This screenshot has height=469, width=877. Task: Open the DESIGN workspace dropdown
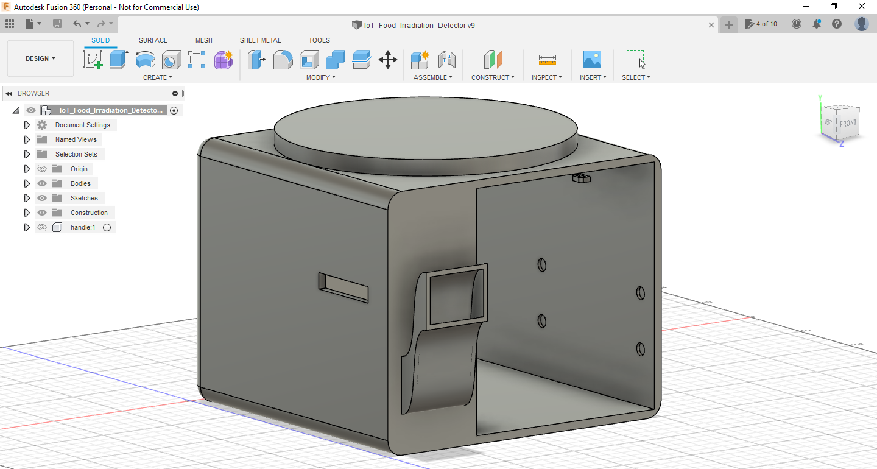pos(40,58)
